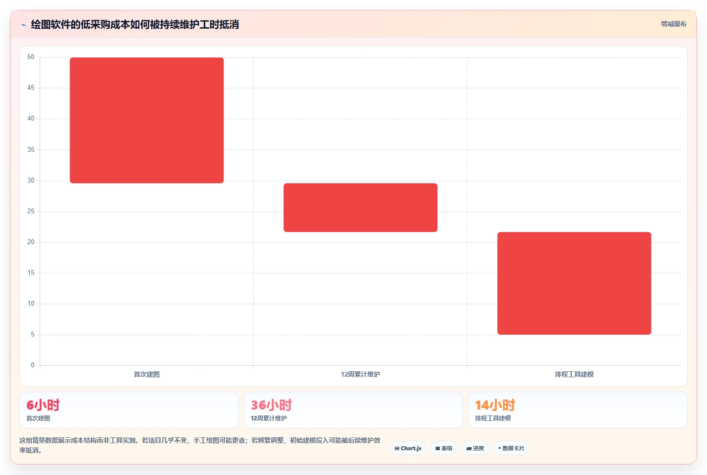Select the 进度 tag chip
The image size is (707, 475).
point(475,448)
